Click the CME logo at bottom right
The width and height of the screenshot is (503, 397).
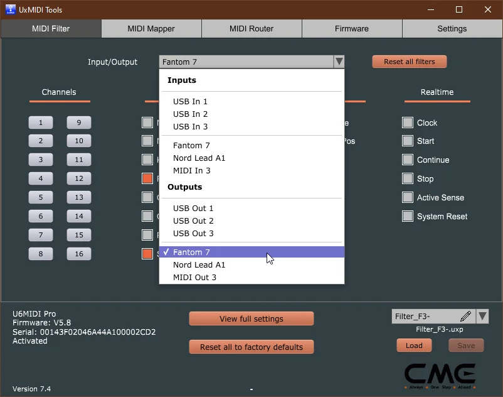coord(440,373)
